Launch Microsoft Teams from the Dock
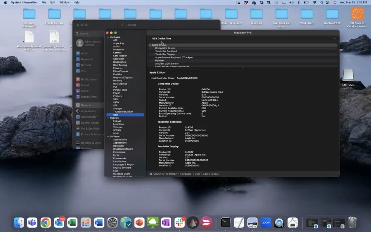Image resolution: width=371 pixels, height=232 pixels. tap(32, 222)
